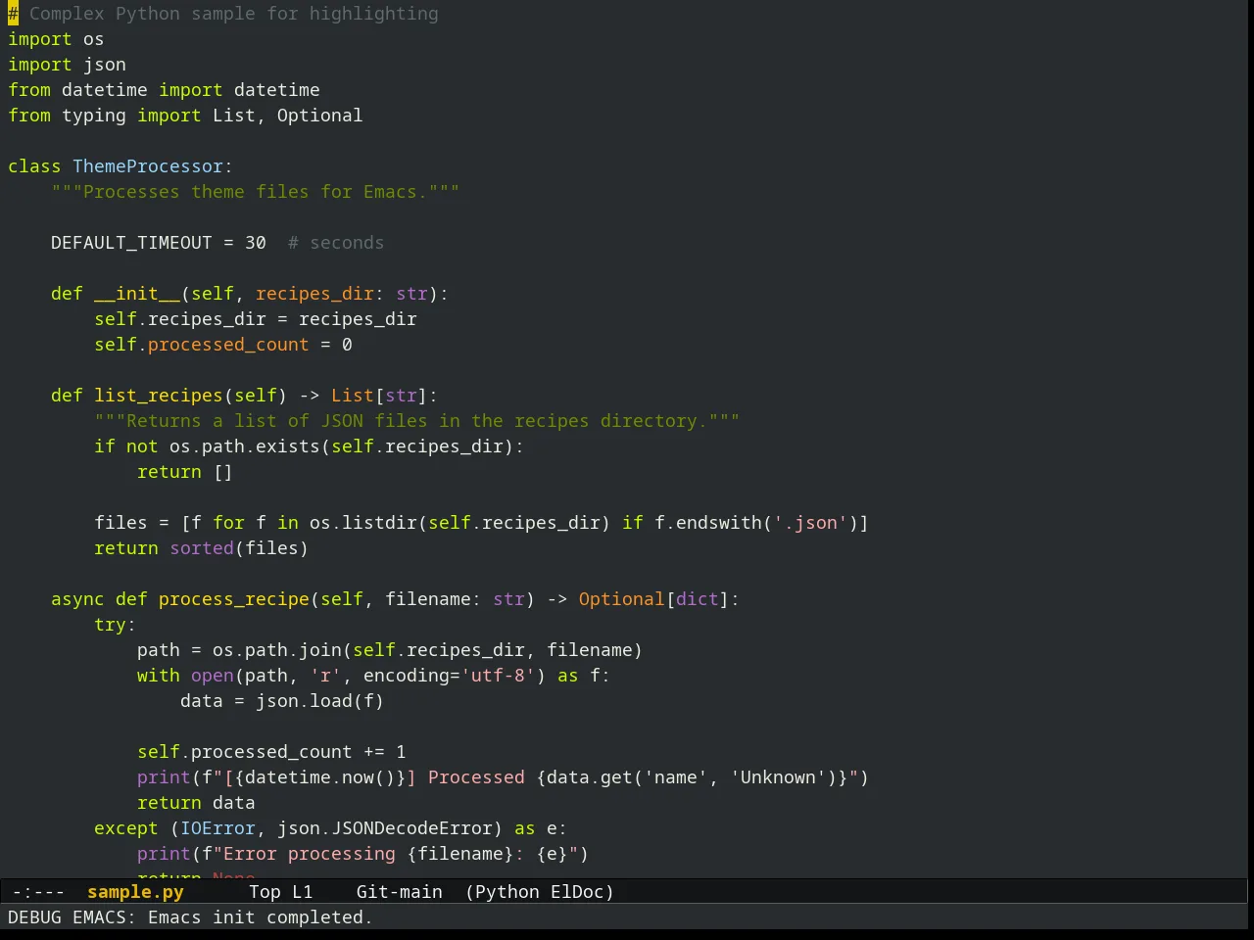Click the async keyword
This screenshot has width=1254, height=940.
coord(77,599)
